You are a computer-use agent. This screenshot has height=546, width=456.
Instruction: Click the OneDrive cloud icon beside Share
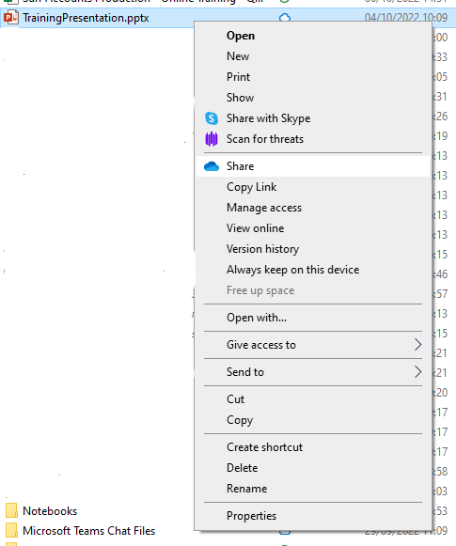212,166
